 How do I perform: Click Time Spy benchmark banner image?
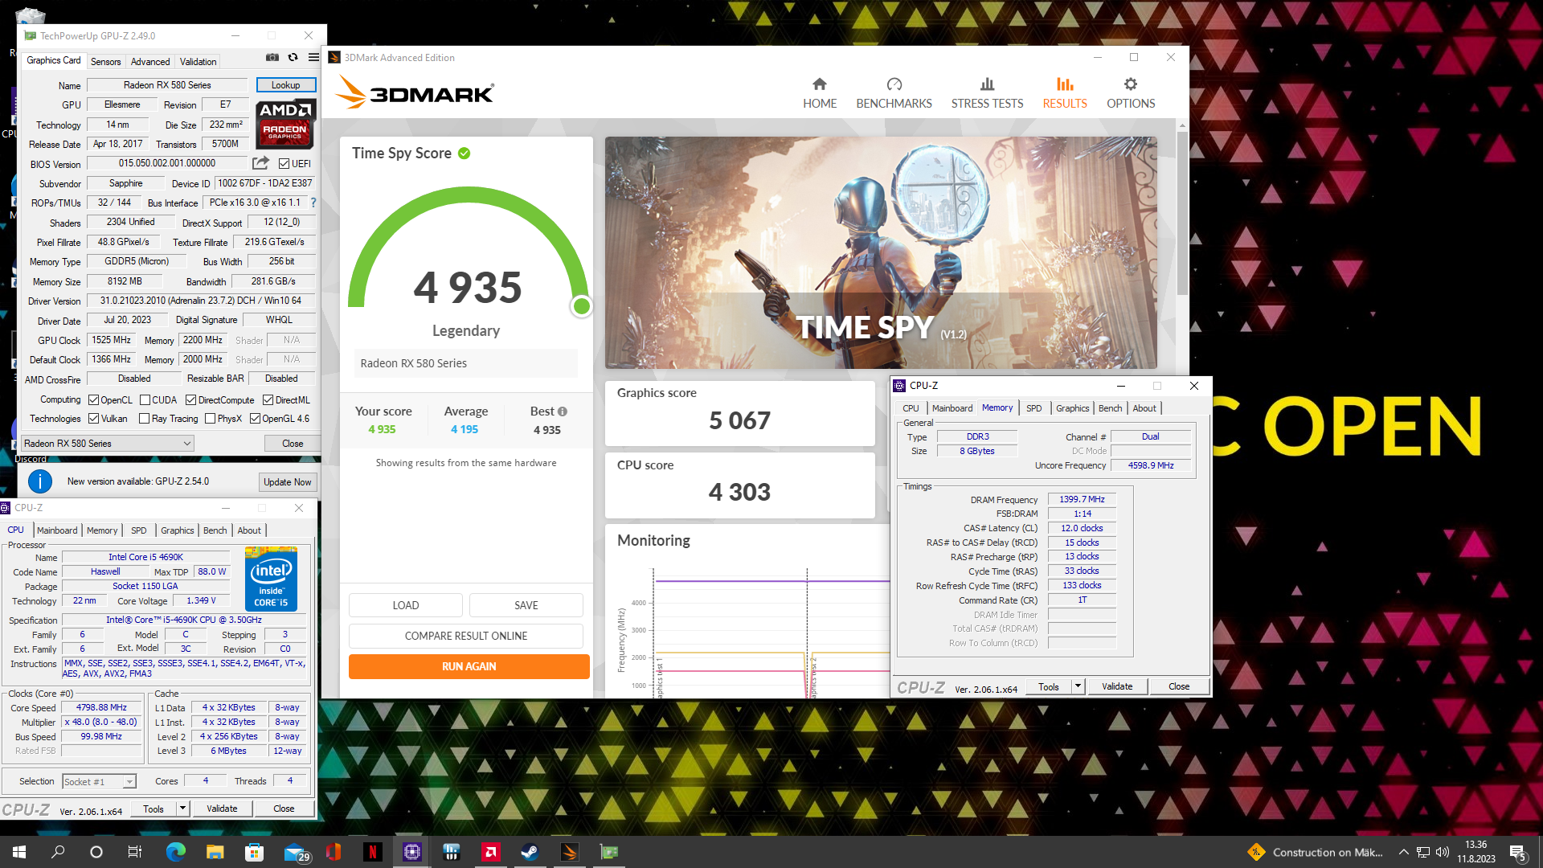point(881,252)
